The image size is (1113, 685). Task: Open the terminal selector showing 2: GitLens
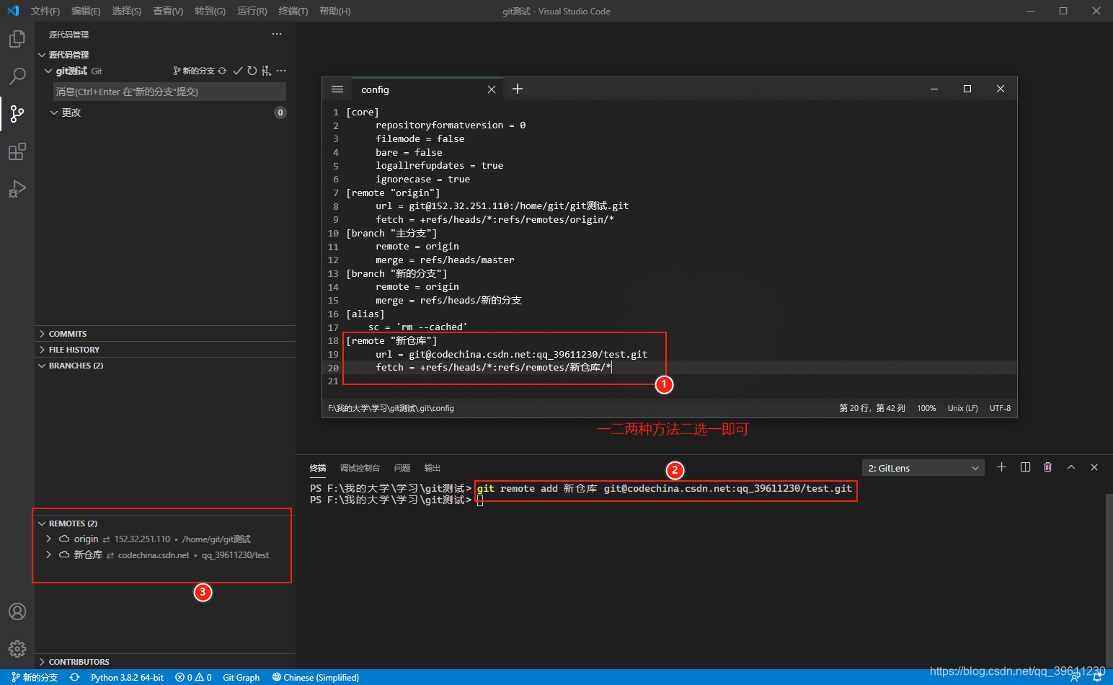coord(923,467)
